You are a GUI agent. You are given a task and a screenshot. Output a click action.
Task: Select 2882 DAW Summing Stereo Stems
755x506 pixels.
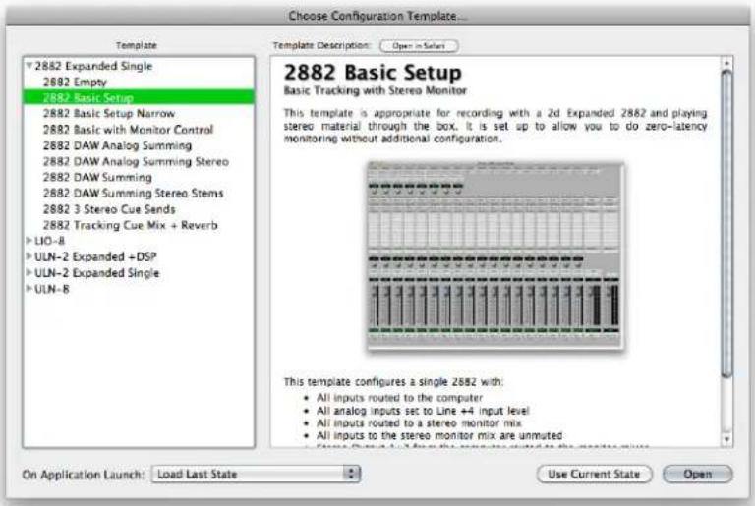[x=139, y=193]
